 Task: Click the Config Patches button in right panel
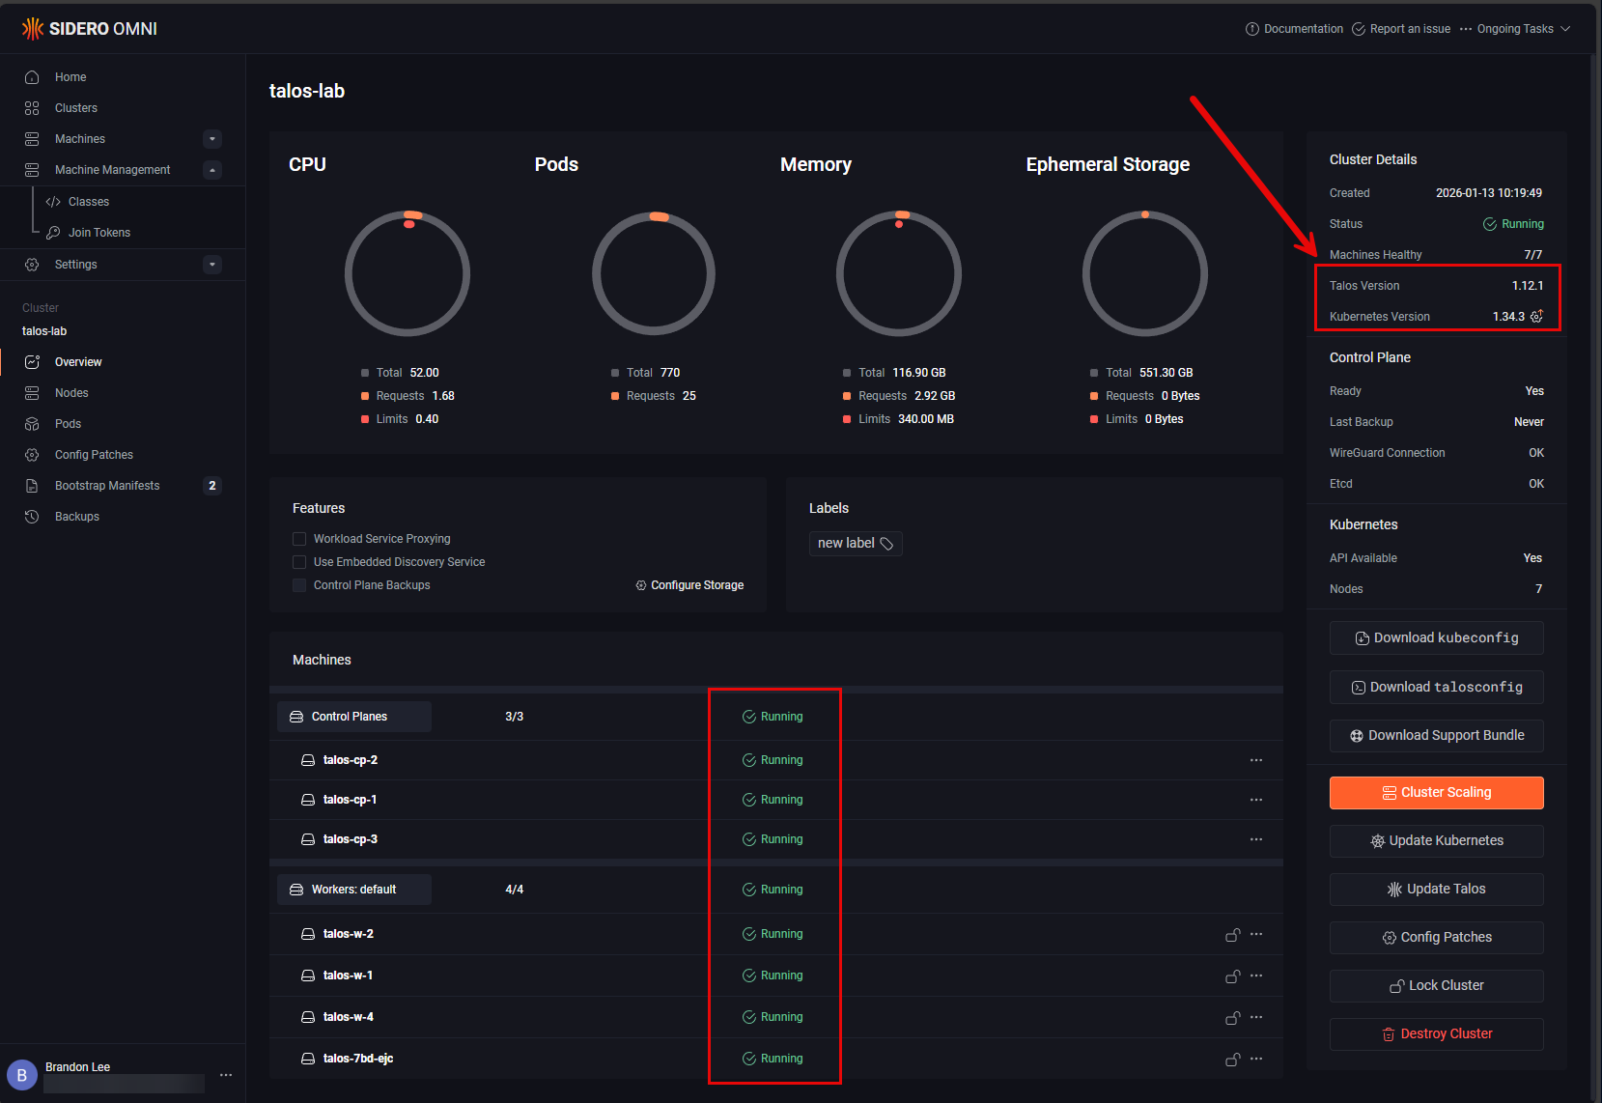point(1436,938)
